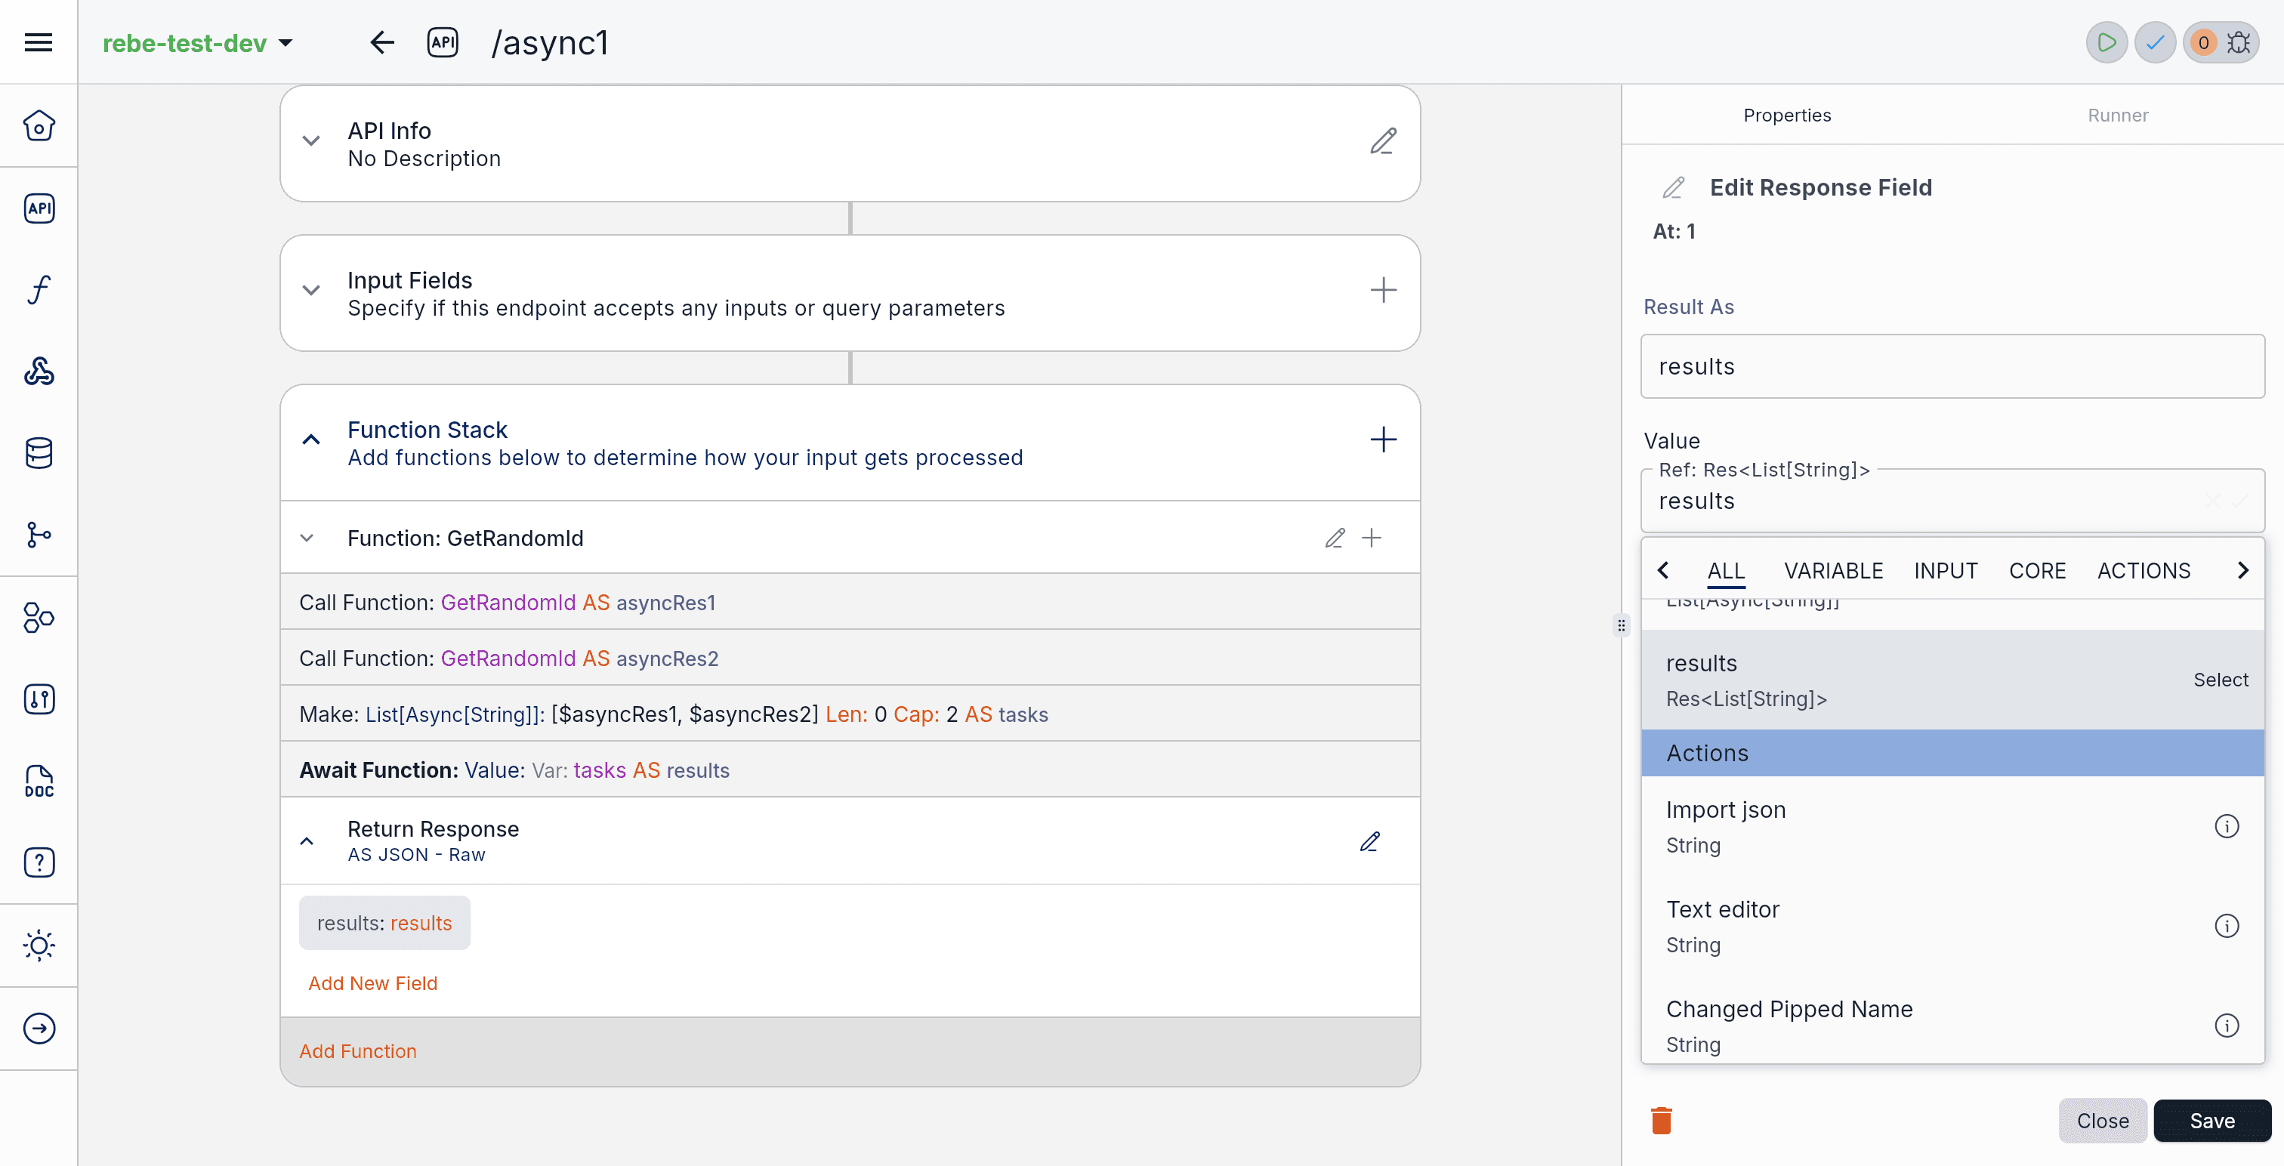Select the CORE filter tab
The height and width of the screenshot is (1166, 2284).
(x=2036, y=570)
